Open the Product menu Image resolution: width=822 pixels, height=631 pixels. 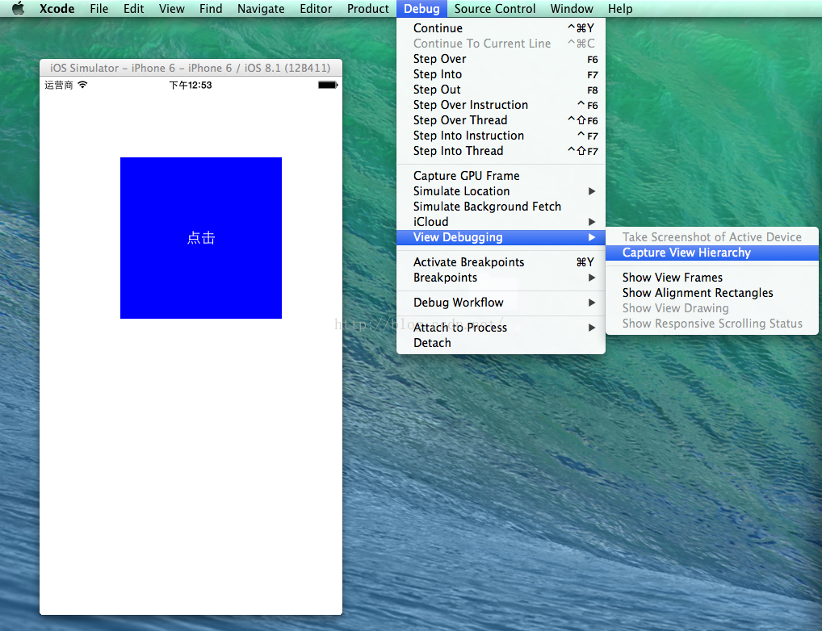click(367, 8)
